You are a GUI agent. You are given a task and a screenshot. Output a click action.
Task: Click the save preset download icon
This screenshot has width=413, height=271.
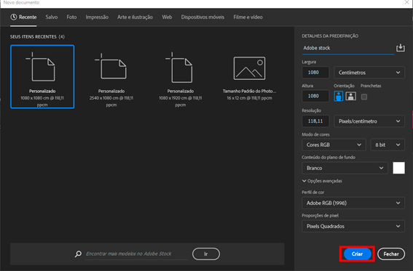401,48
